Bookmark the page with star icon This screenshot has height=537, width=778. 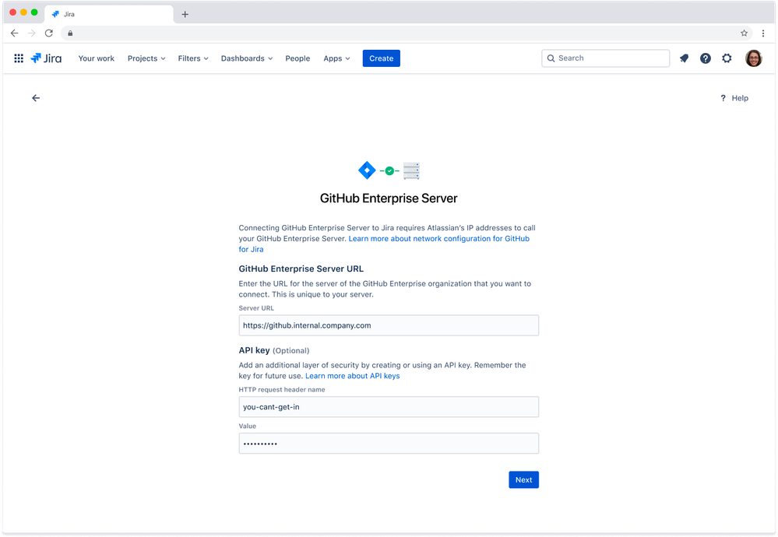tap(744, 33)
